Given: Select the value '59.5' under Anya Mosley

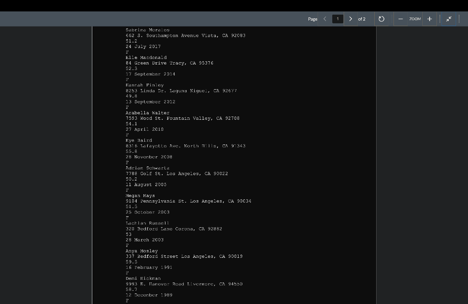Looking at the screenshot, I should coord(131,262).
